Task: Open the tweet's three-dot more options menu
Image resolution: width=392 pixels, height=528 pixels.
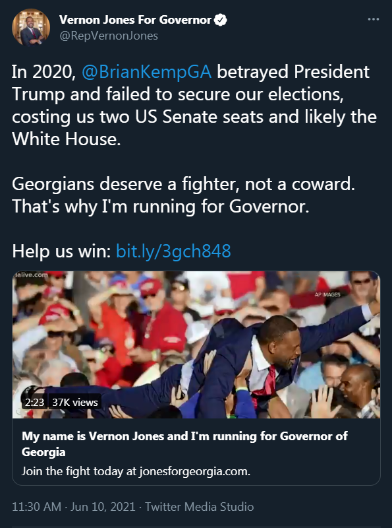Action: pyautogui.click(x=373, y=20)
